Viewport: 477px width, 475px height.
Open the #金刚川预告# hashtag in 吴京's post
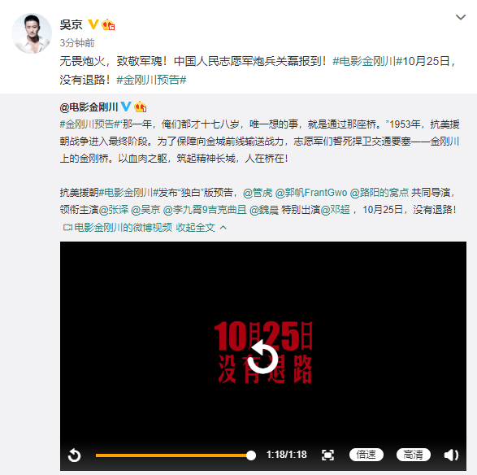click(151, 80)
